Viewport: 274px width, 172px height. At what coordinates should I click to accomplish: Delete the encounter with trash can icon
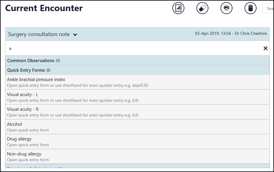click(251, 8)
